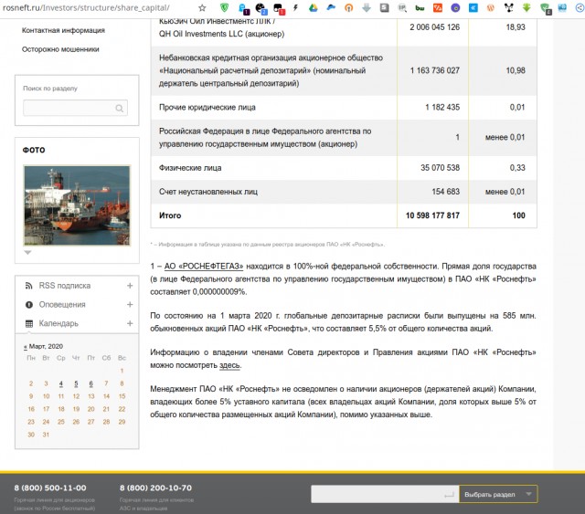Go to previous month arrow before Март, 2020

(x=25, y=346)
